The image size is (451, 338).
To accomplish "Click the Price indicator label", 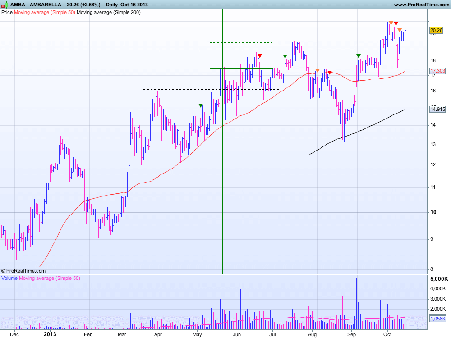I will [x=7, y=12].
